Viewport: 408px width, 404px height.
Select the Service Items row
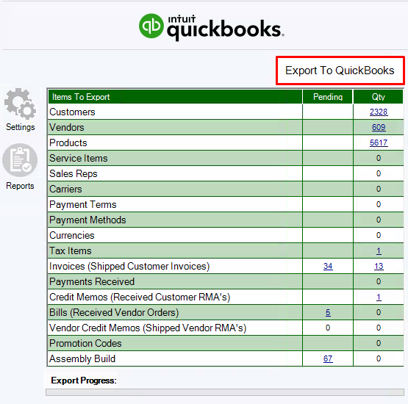tap(226, 158)
